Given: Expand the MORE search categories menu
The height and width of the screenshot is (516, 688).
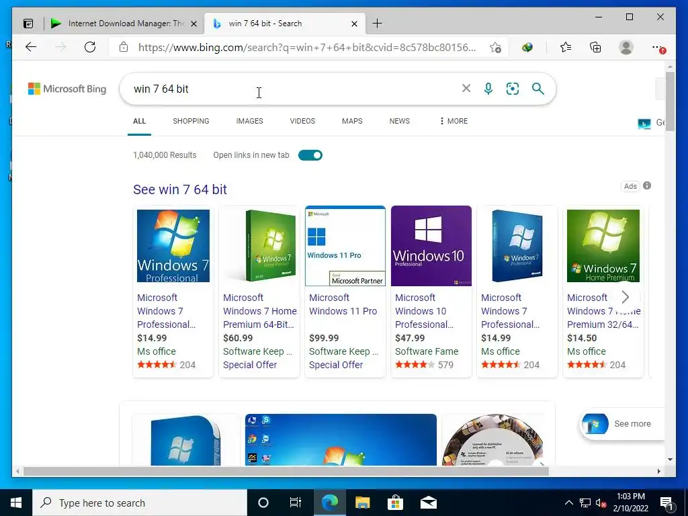Looking at the screenshot, I should [454, 121].
